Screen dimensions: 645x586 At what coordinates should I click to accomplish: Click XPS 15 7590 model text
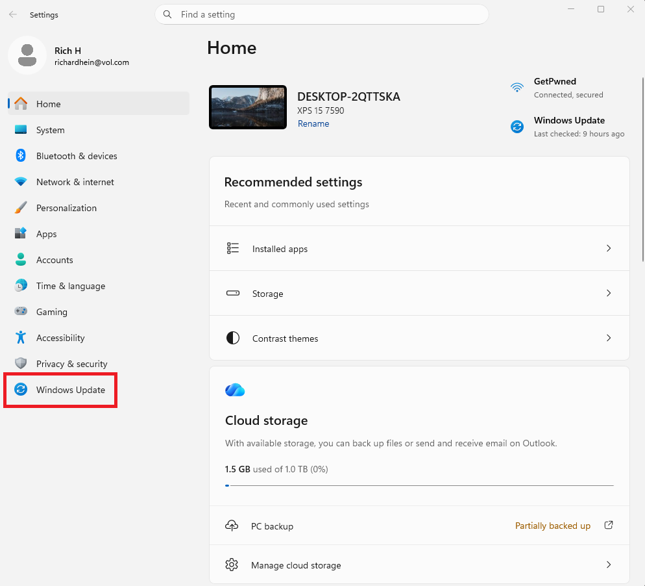tap(321, 110)
